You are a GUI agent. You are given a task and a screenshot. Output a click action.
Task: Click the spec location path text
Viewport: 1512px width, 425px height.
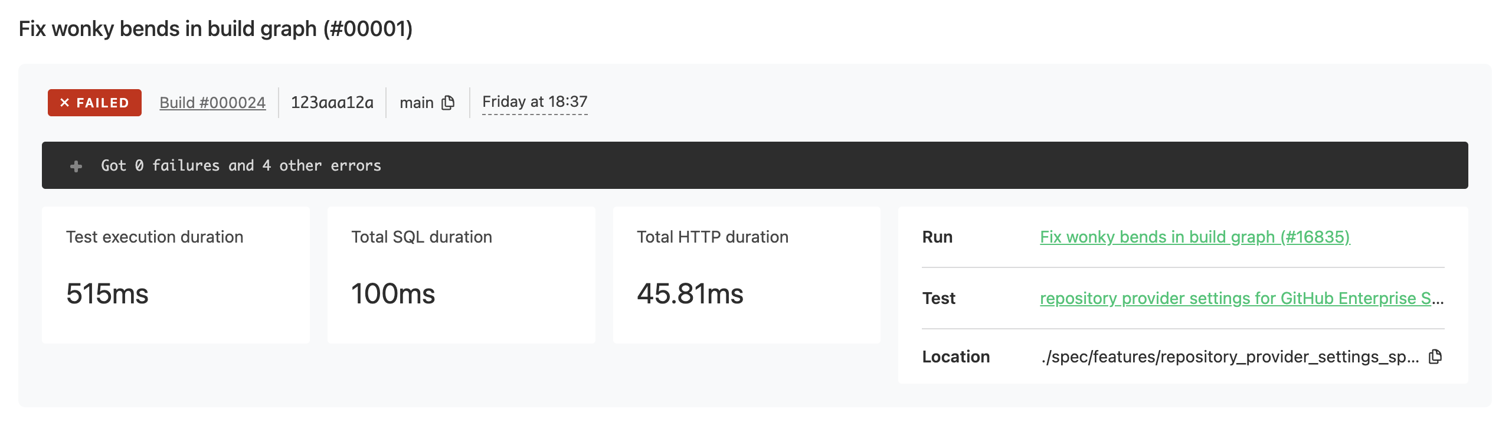pyautogui.click(x=1230, y=357)
